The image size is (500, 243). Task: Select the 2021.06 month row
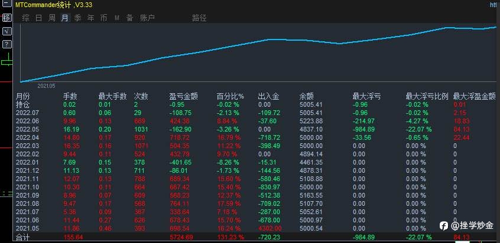[256, 221]
